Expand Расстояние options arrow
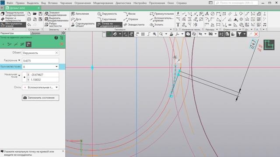The width and height of the screenshot is (280, 157). (19, 60)
